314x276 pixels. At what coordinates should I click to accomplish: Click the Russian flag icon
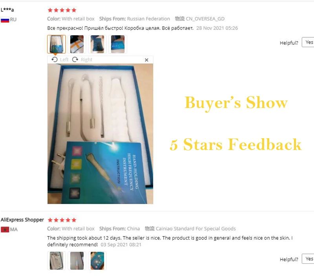pos(5,20)
